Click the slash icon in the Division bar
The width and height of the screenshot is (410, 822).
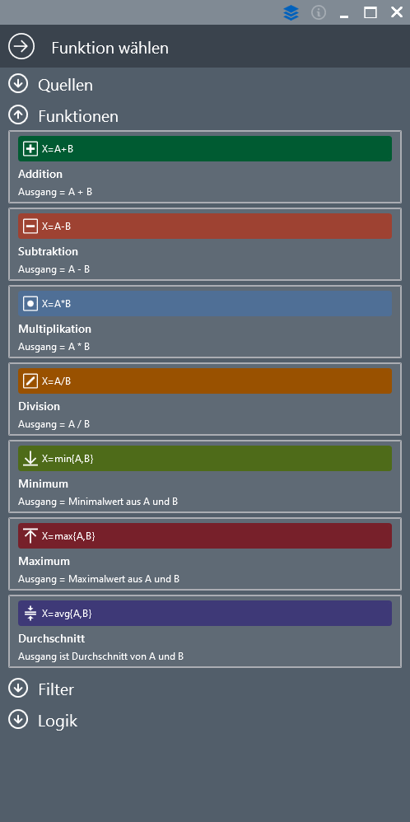point(30,381)
